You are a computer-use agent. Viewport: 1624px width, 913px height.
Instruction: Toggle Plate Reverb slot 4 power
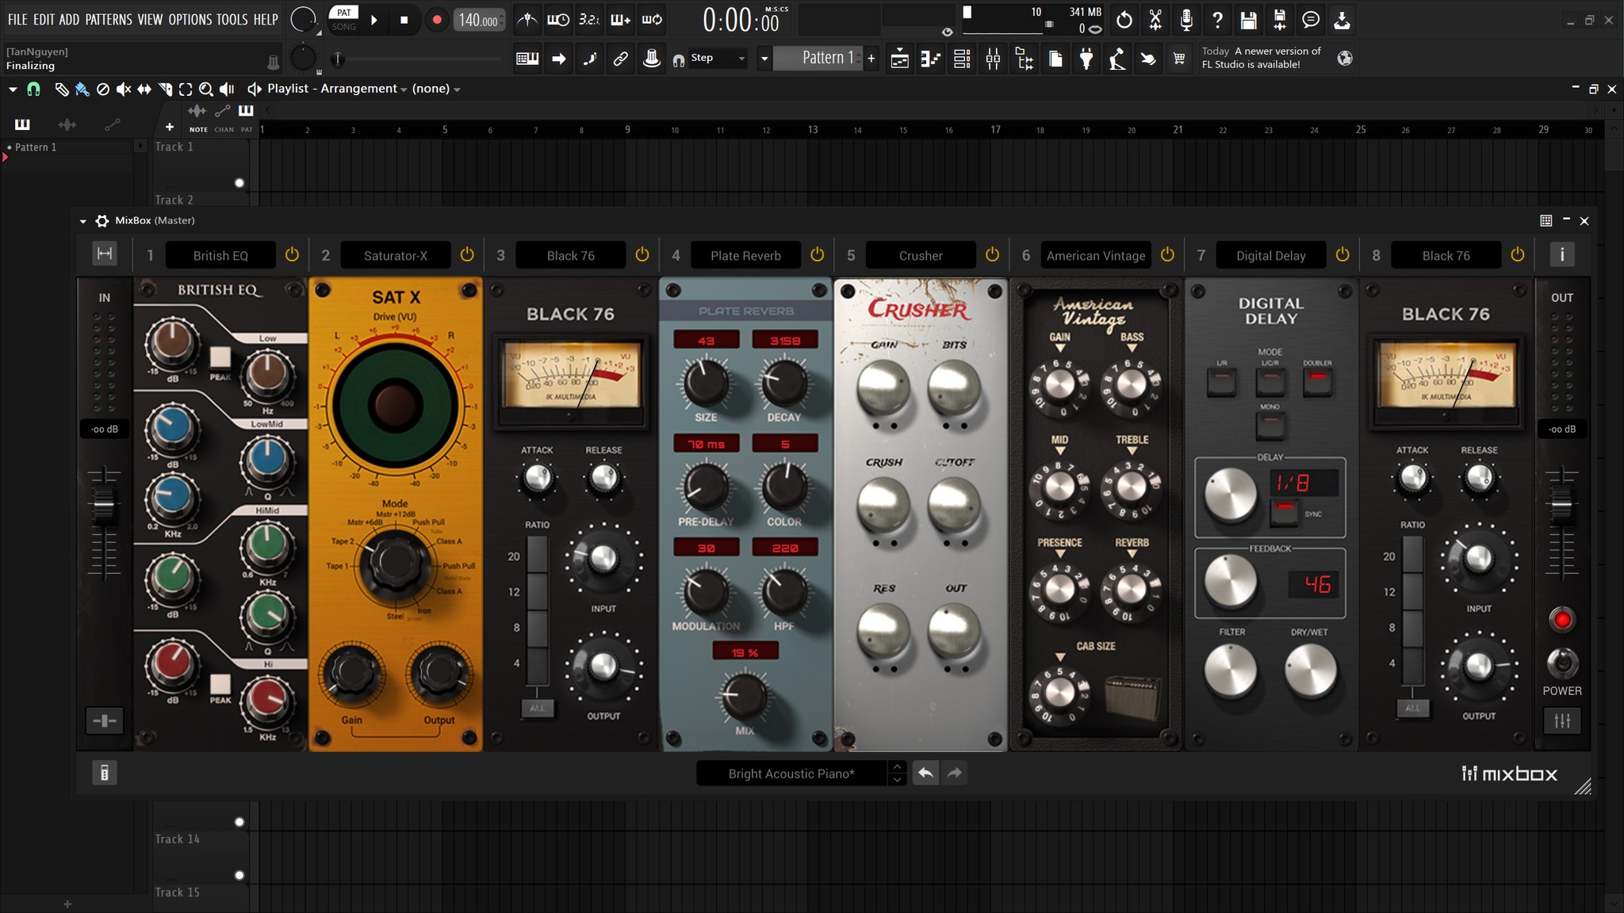(x=818, y=254)
